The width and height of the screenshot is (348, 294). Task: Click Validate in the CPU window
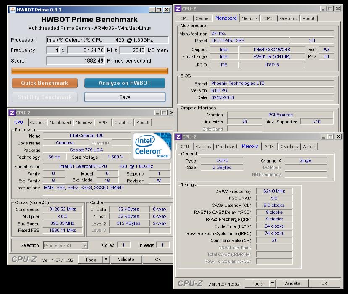click(x=126, y=260)
